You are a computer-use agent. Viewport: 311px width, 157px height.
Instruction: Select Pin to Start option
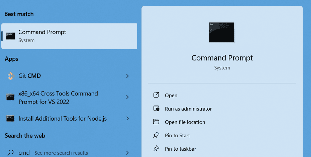click(x=177, y=135)
